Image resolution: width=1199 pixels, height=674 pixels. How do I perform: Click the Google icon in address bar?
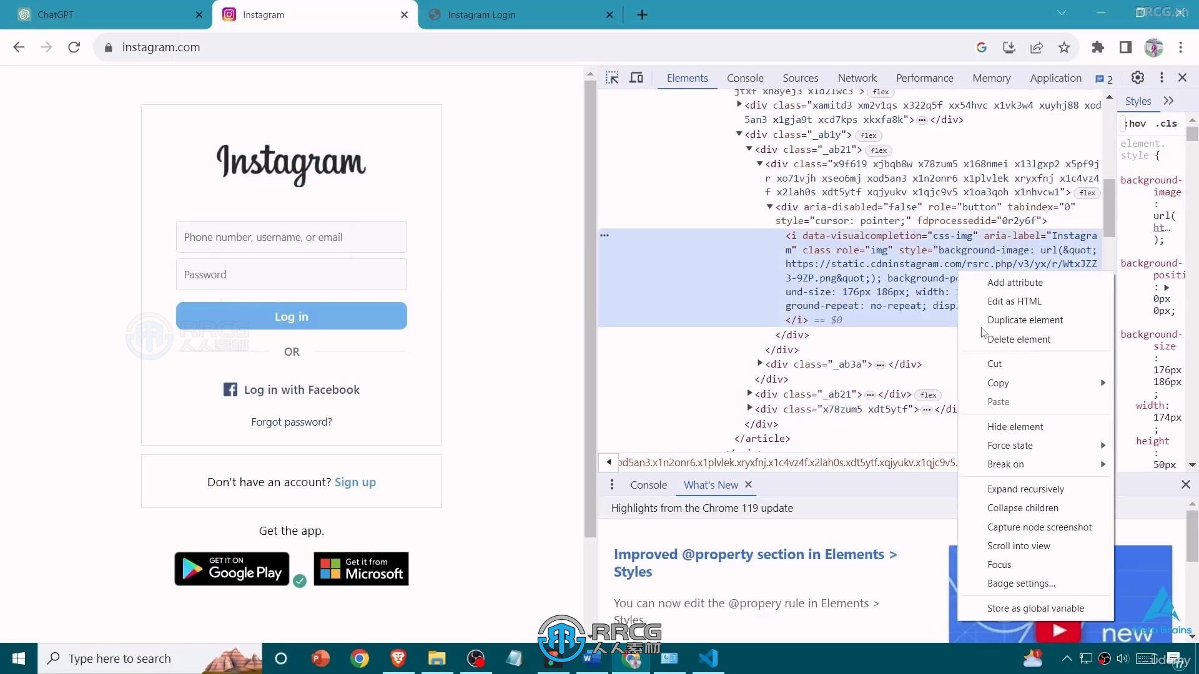coord(981,47)
